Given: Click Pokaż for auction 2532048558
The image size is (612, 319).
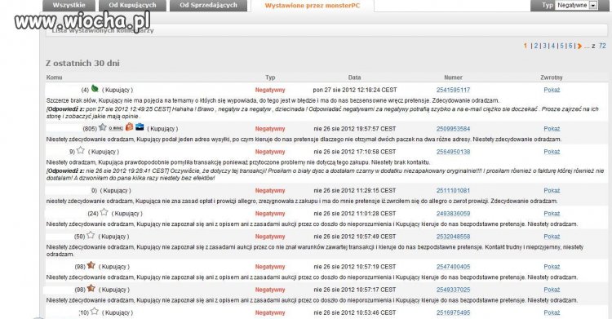Looking at the screenshot, I should pyautogui.click(x=552, y=237).
